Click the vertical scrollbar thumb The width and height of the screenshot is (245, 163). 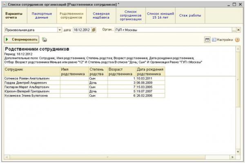click(238, 79)
